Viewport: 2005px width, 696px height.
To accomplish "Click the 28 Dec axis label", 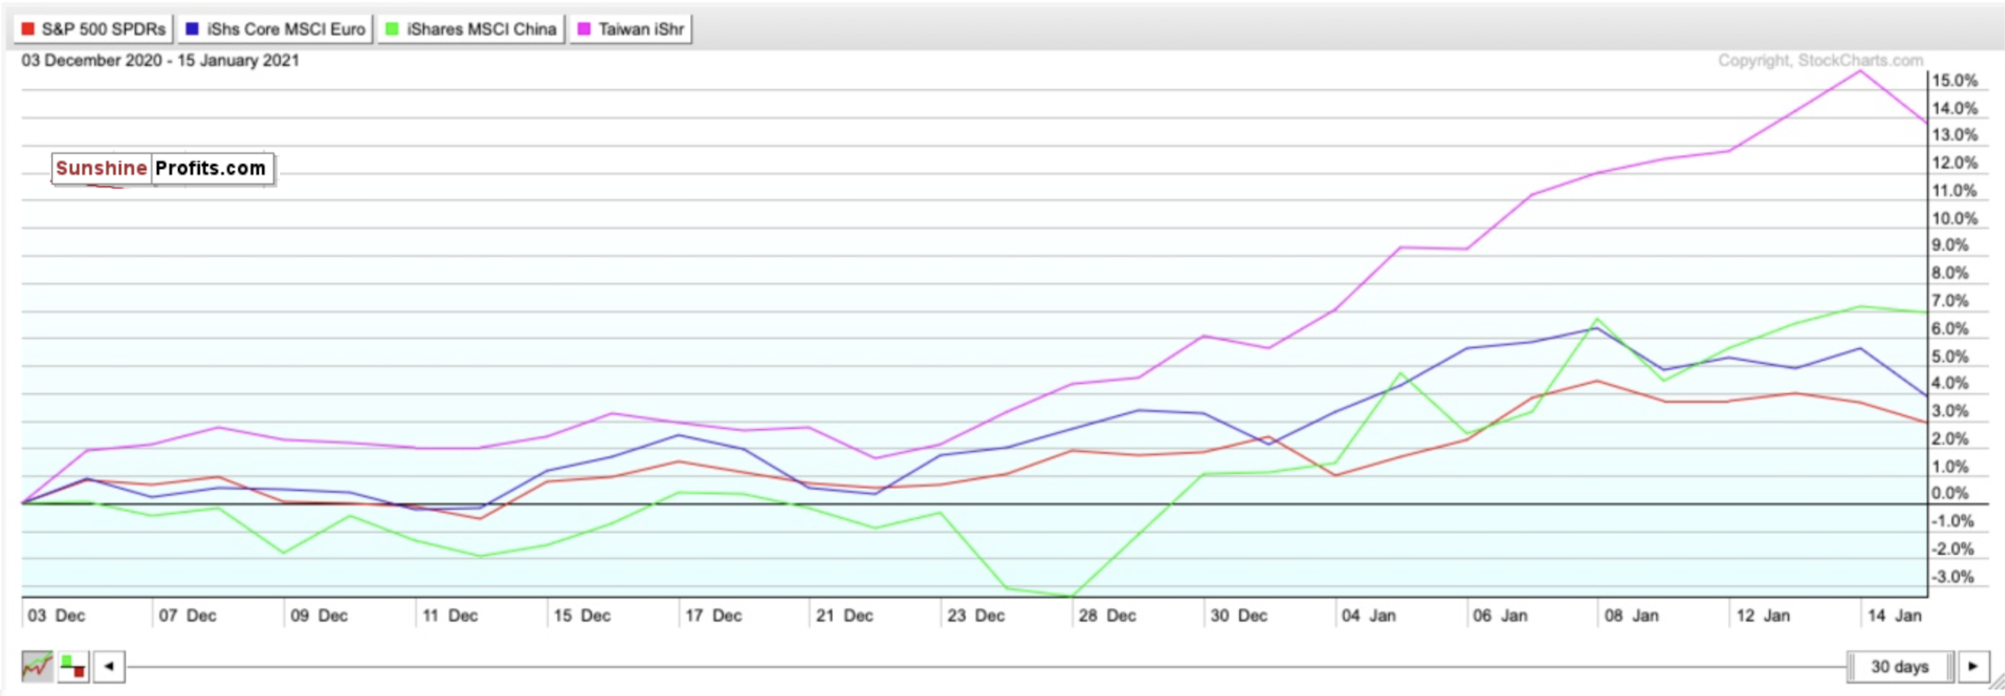I will (x=1108, y=616).
